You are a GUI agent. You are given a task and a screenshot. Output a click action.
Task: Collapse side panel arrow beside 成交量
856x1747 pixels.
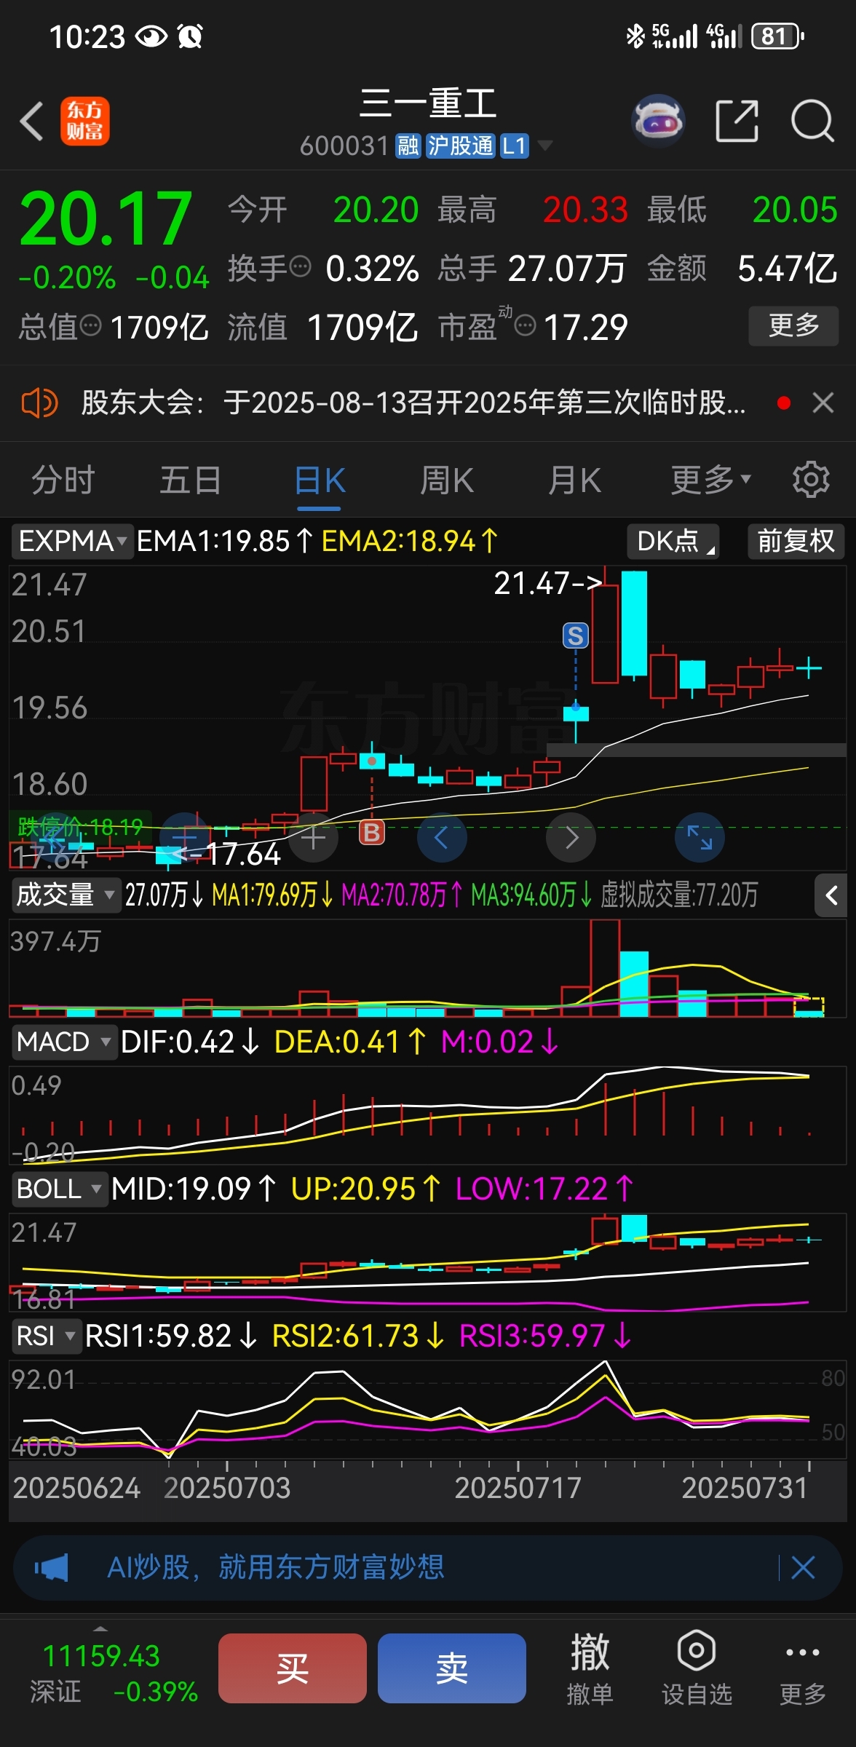coord(831,895)
